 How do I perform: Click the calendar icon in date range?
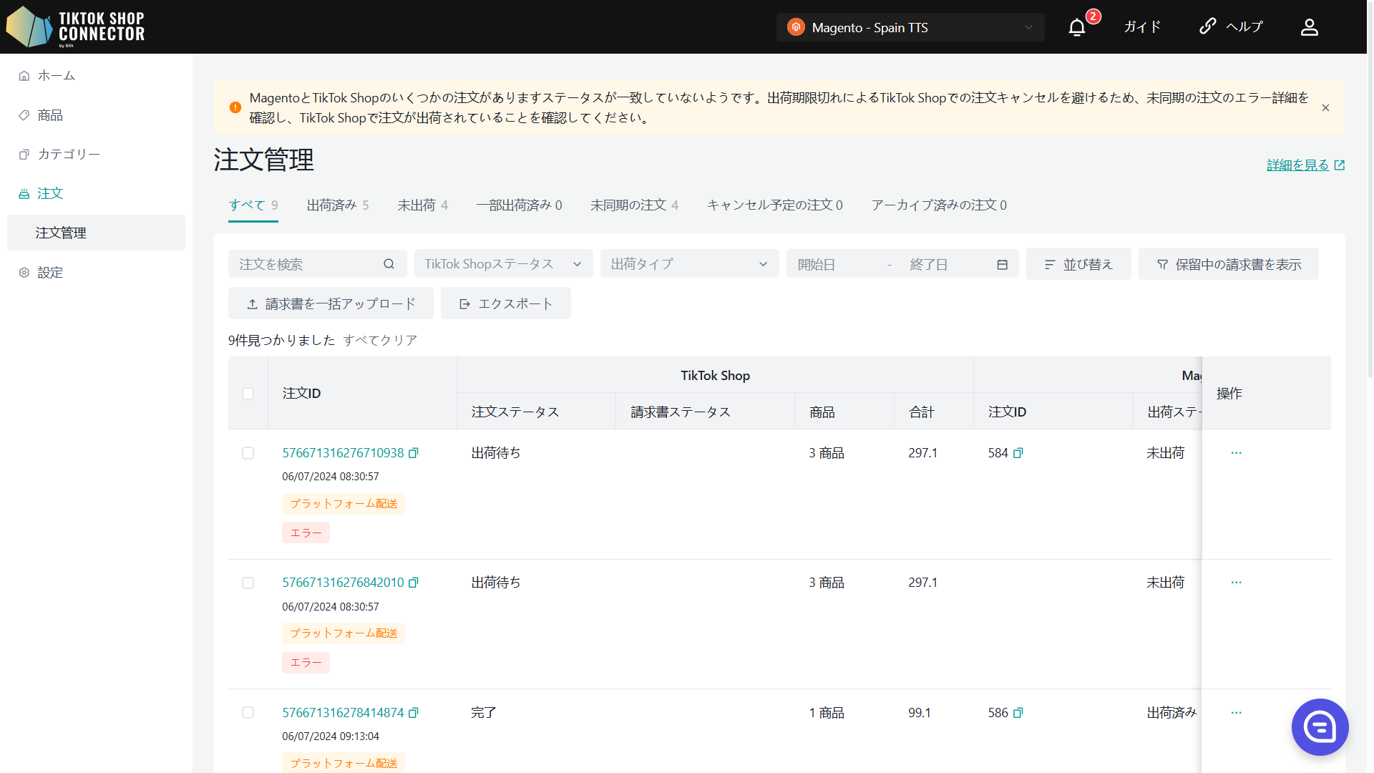(x=1002, y=265)
